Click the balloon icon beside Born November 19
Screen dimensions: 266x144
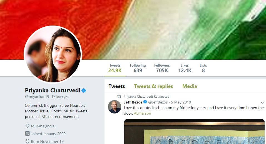click(27, 141)
